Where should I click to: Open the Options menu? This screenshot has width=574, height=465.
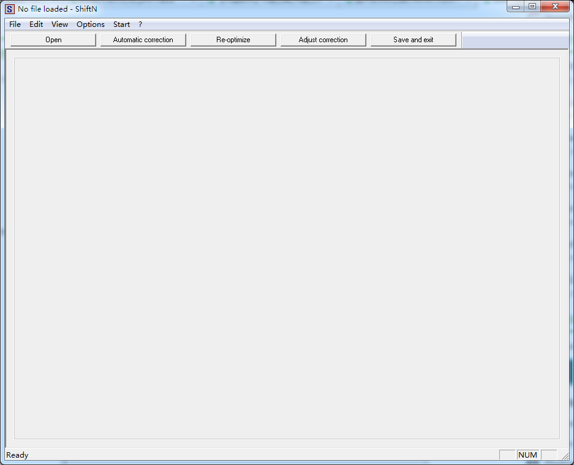point(91,24)
